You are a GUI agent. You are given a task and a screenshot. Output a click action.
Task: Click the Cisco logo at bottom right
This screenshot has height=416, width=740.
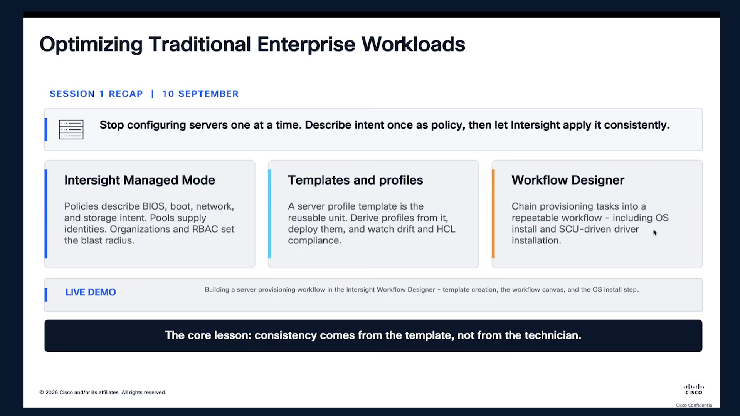click(x=694, y=389)
